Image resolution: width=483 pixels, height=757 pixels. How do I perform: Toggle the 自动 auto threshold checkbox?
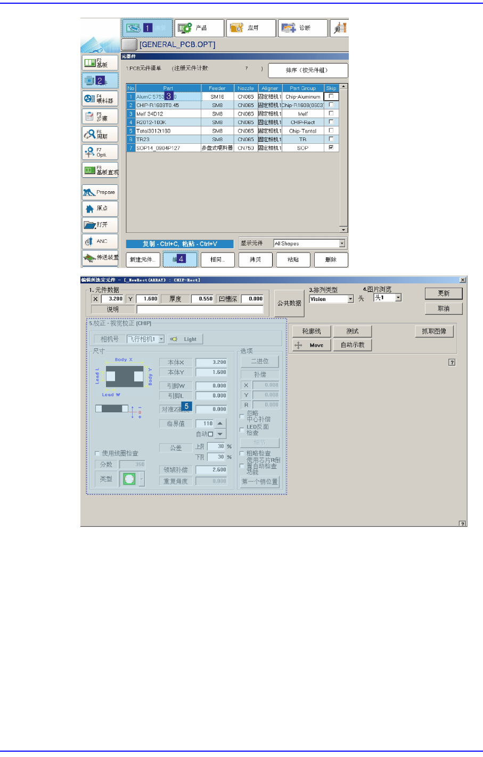point(211,434)
